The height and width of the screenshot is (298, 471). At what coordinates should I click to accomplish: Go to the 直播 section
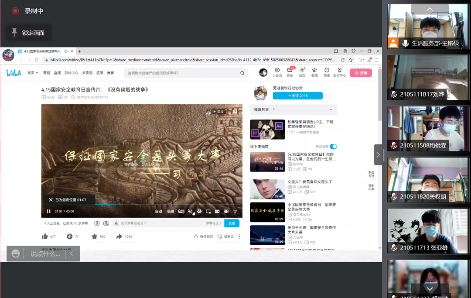coord(58,73)
